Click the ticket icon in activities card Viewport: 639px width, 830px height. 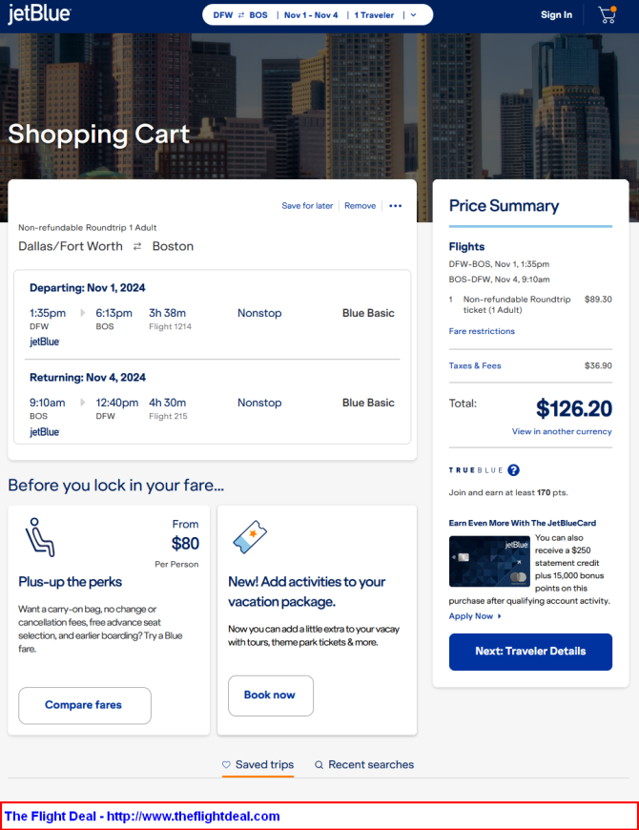coord(250,537)
